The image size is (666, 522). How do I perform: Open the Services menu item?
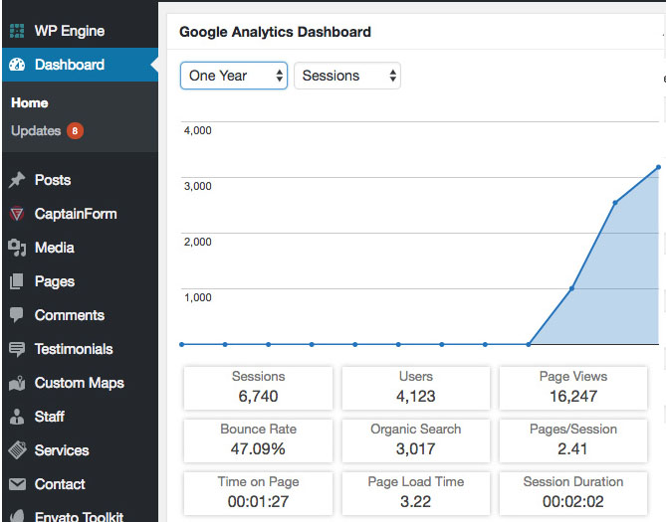[x=80, y=450]
